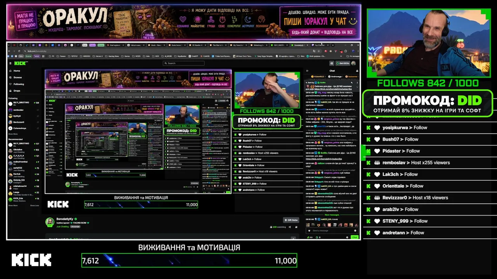Click Show Less under Recommended channels
Viewport: 497px width, 279px height.
pos(35,205)
